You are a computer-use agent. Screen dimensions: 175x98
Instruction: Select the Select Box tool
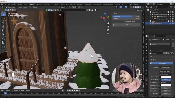pos(3,14)
